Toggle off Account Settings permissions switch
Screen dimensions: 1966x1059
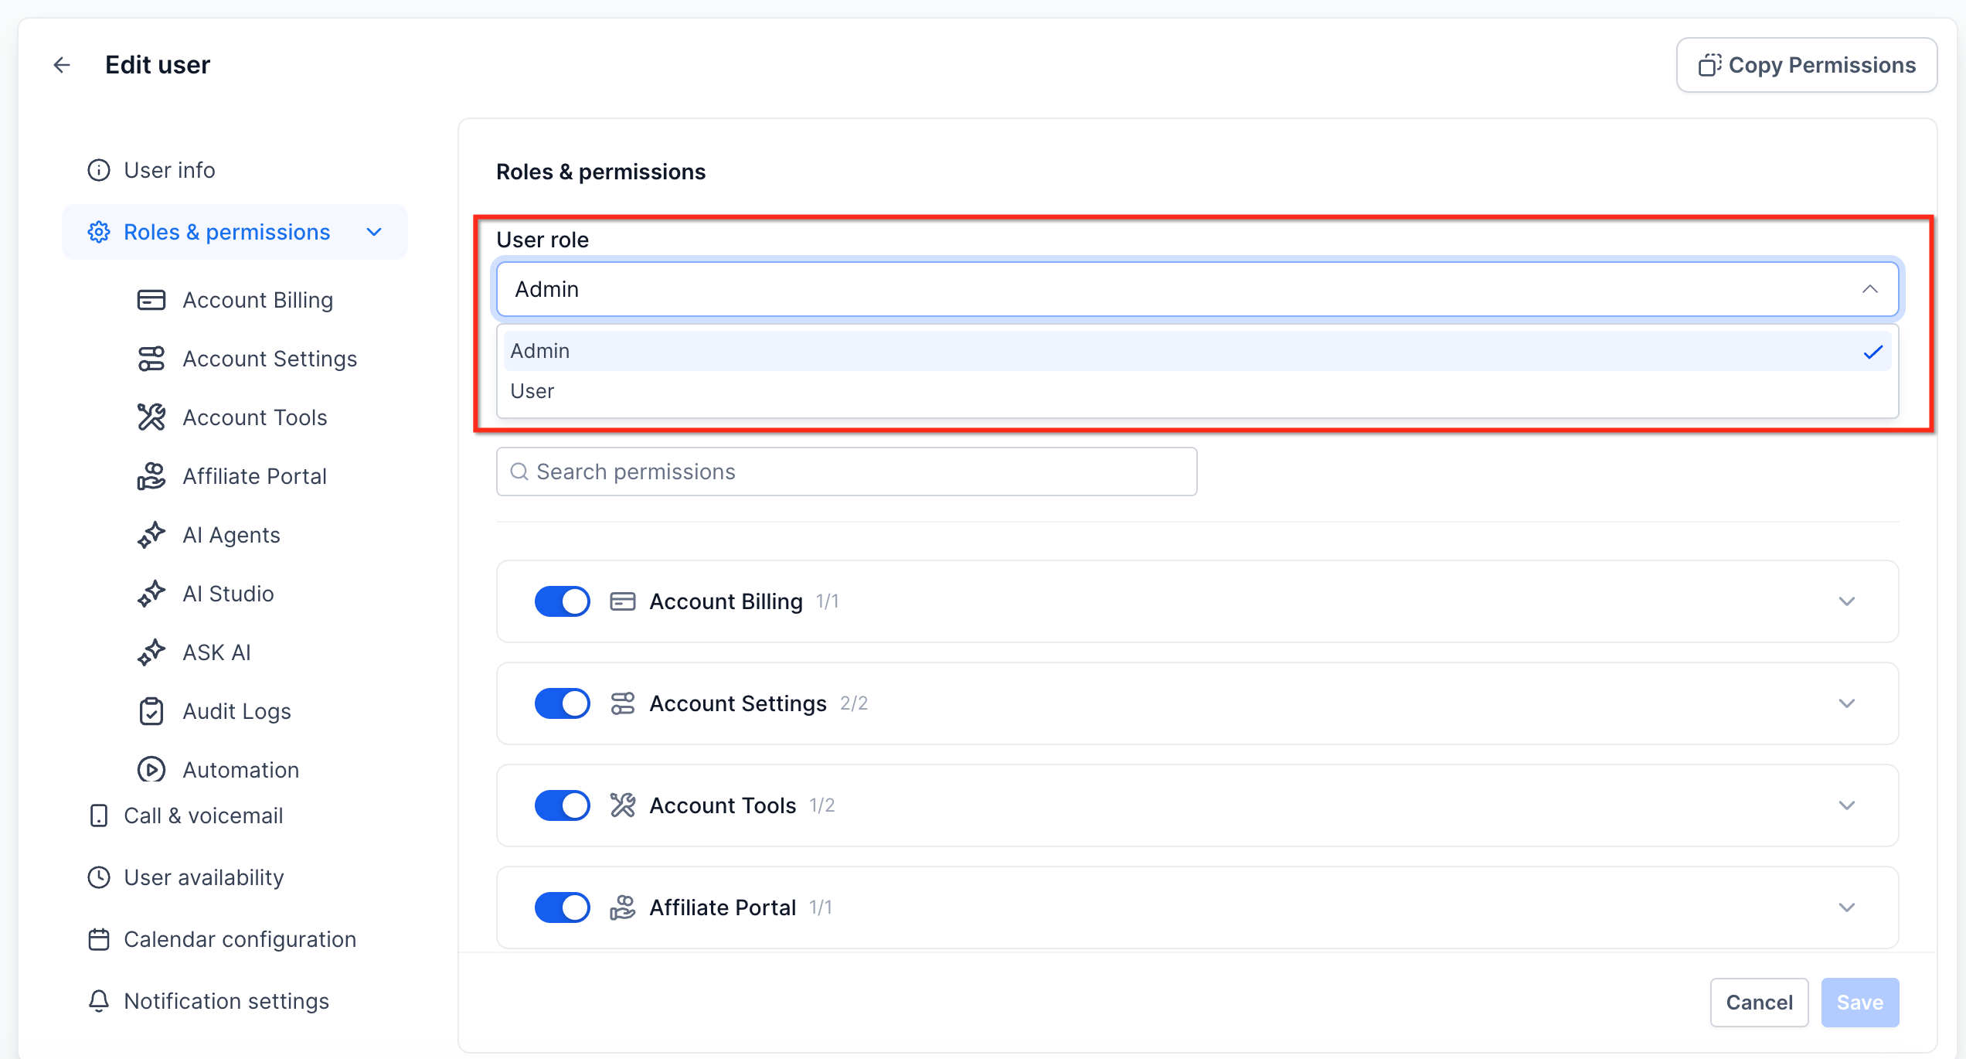(x=562, y=703)
